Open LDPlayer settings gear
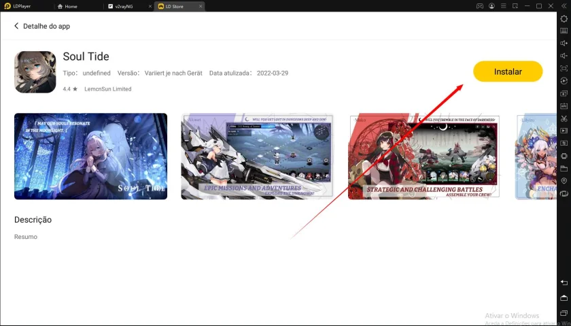Image resolution: width=571 pixels, height=326 pixels. (564, 18)
